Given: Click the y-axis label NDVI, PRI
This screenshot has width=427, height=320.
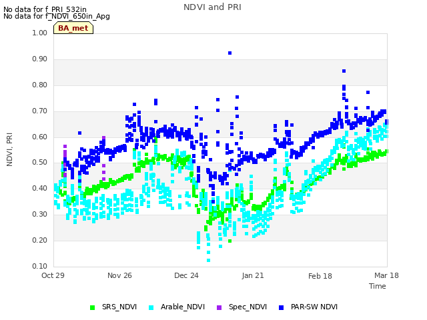Looking at the screenshot, I should pos(9,149).
